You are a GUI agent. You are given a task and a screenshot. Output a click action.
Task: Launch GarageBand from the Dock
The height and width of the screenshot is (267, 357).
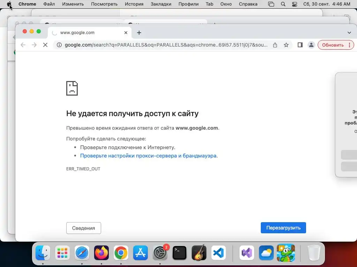[x=199, y=253]
